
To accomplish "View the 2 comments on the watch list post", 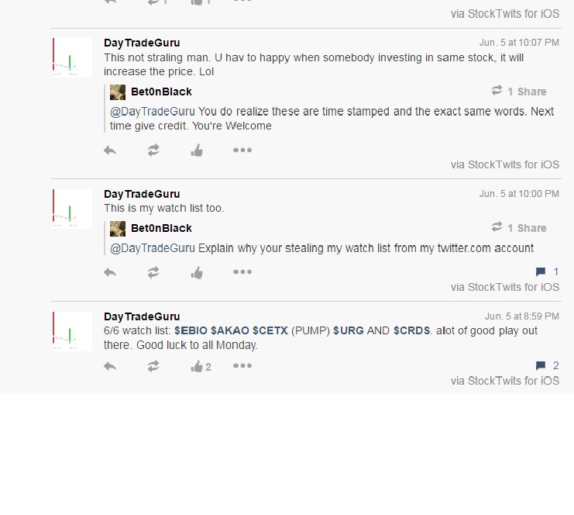I will [x=548, y=365].
